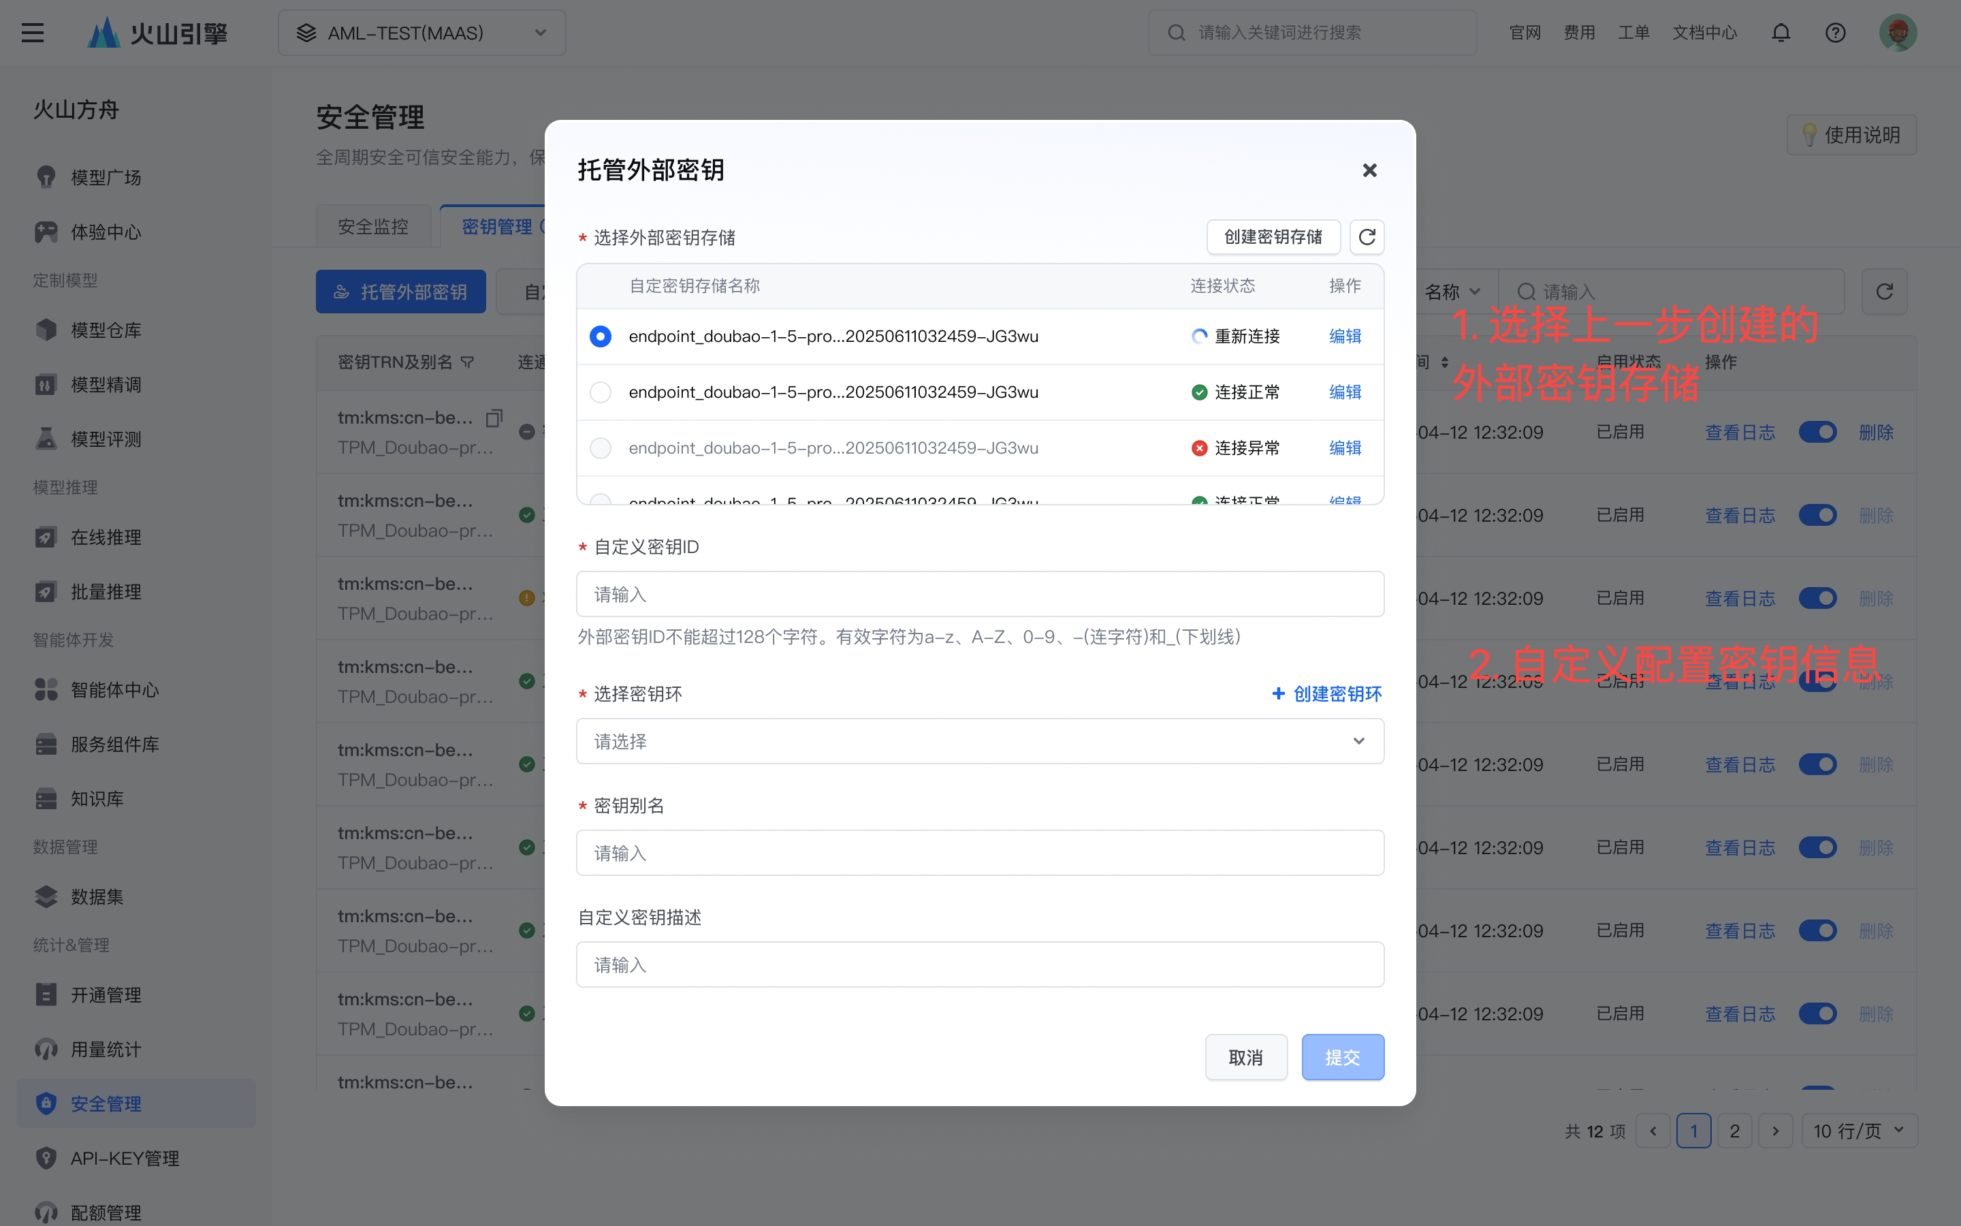This screenshot has height=1226, width=1961.
Task: Select the first key storage radio button
Action: coord(601,336)
